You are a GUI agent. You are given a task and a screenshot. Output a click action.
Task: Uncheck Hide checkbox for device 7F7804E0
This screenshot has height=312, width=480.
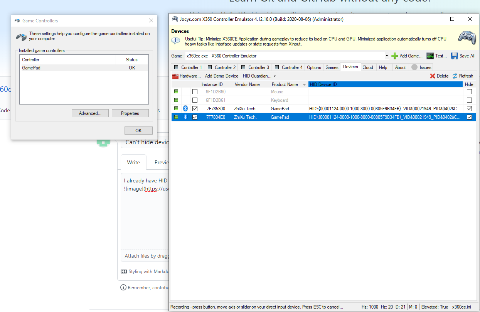click(469, 117)
